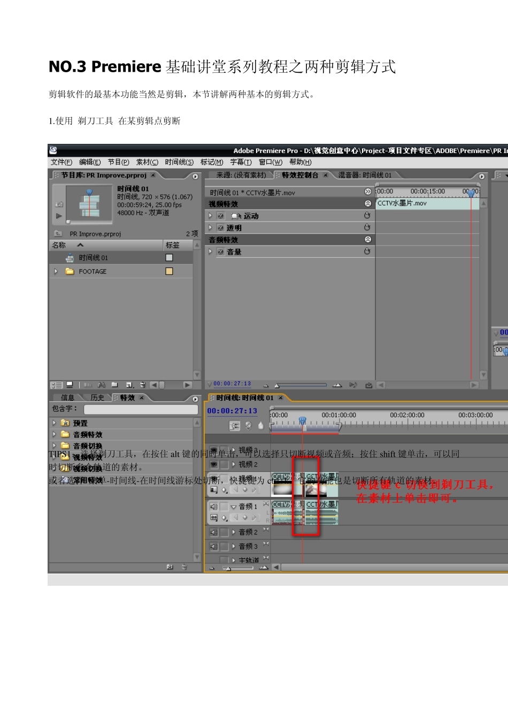The width and height of the screenshot is (508, 719).
Task: Toggle 透明 effect enable checkbox
Action: (x=220, y=228)
